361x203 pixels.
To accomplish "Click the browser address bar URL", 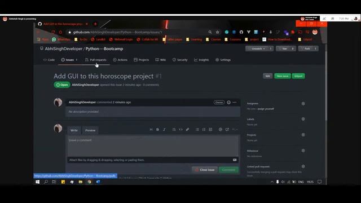I will [117, 32].
